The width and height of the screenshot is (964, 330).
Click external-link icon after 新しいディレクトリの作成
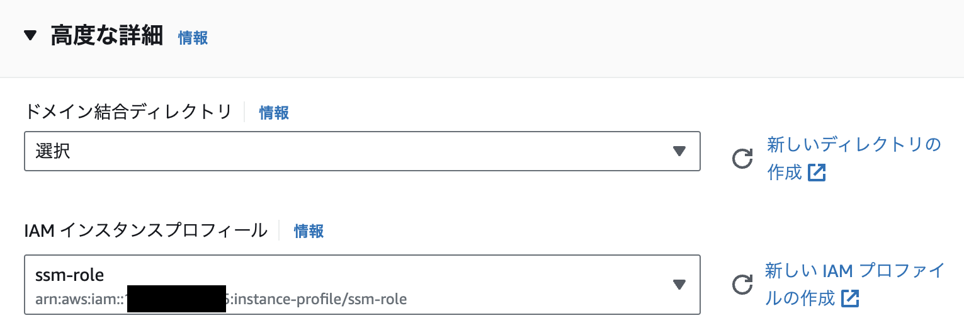point(817,173)
